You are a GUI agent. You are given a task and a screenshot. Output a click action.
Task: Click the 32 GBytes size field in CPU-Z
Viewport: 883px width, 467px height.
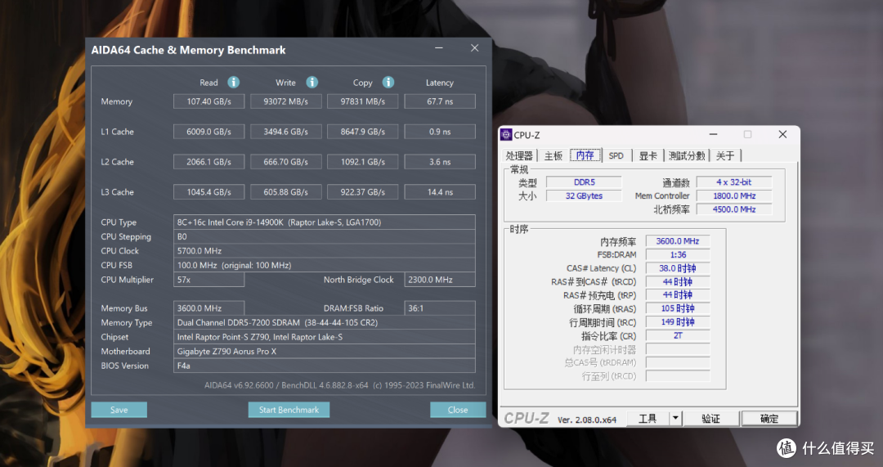pyautogui.click(x=584, y=195)
